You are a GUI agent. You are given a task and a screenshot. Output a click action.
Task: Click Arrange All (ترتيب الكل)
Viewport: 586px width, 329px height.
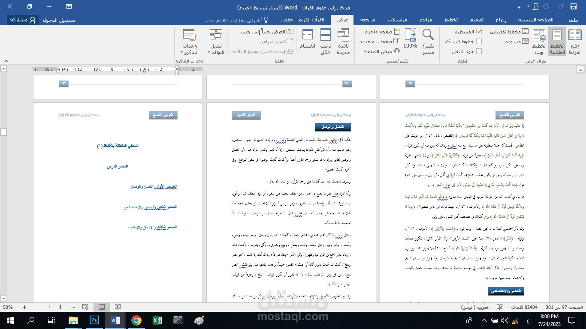pos(326,42)
